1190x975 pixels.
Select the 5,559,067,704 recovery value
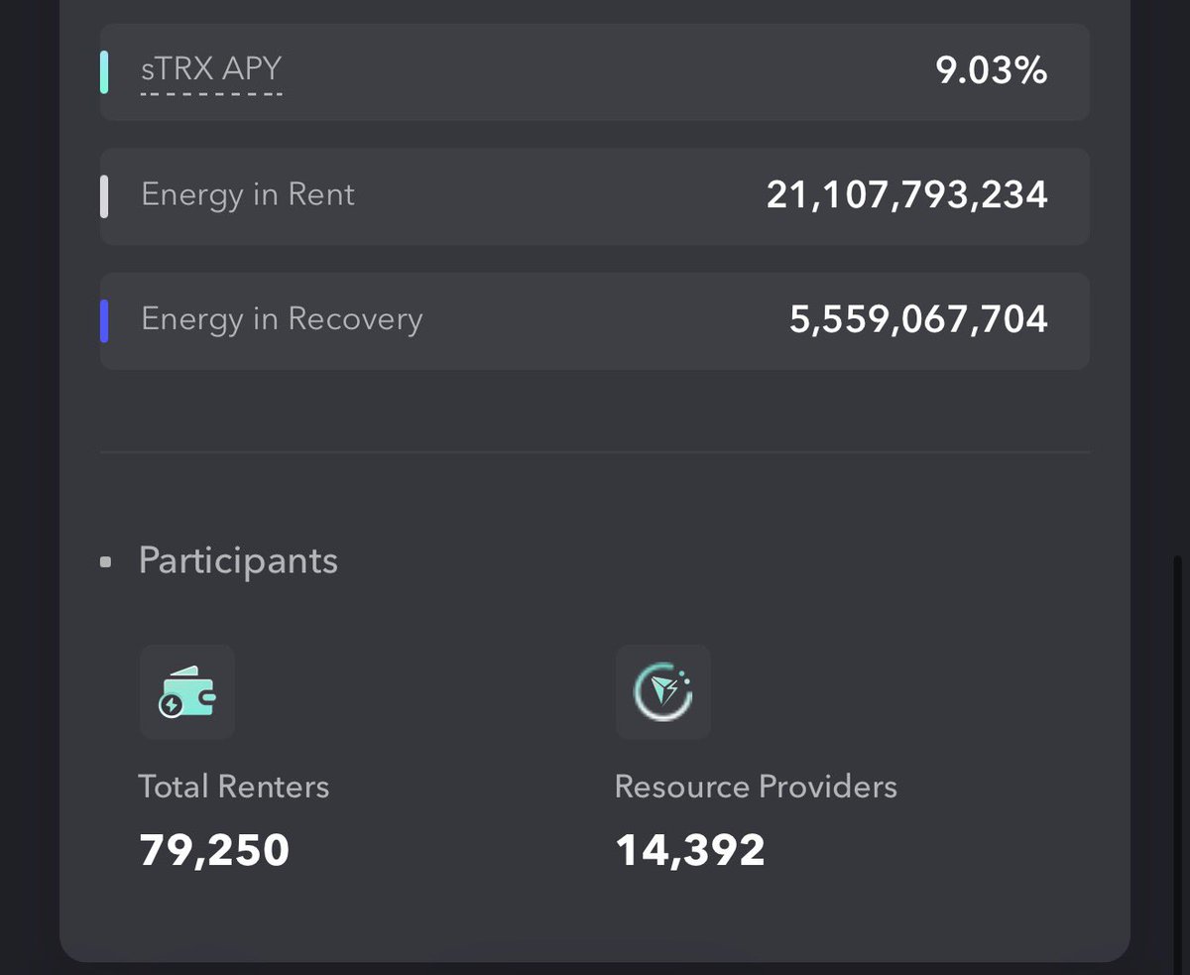[x=919, y=319]
